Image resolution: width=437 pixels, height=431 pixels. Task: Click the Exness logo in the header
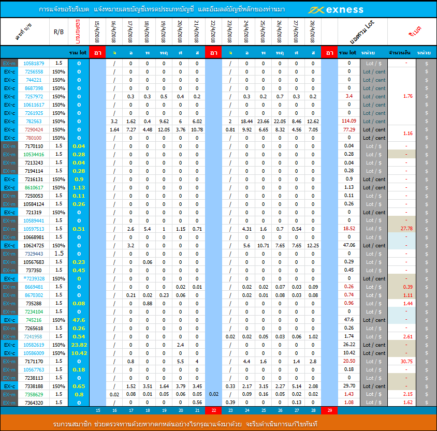click(x=336, y=10)
